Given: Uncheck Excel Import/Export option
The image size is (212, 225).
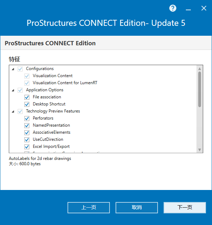Looking at the screenshot, I should click(x=27, y=147).
